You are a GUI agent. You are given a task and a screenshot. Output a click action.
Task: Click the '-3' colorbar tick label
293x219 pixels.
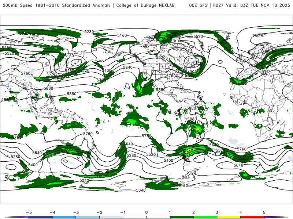[76, 212]
